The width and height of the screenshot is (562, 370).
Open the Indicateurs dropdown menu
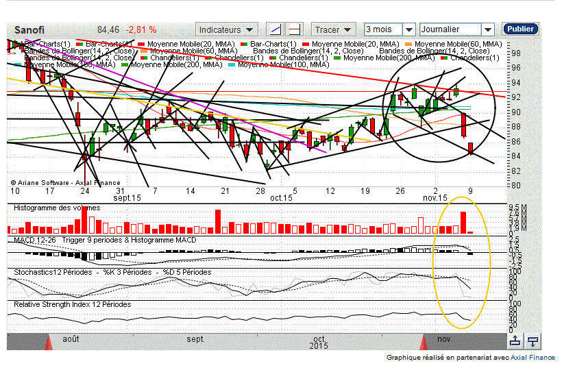[226, 29]
